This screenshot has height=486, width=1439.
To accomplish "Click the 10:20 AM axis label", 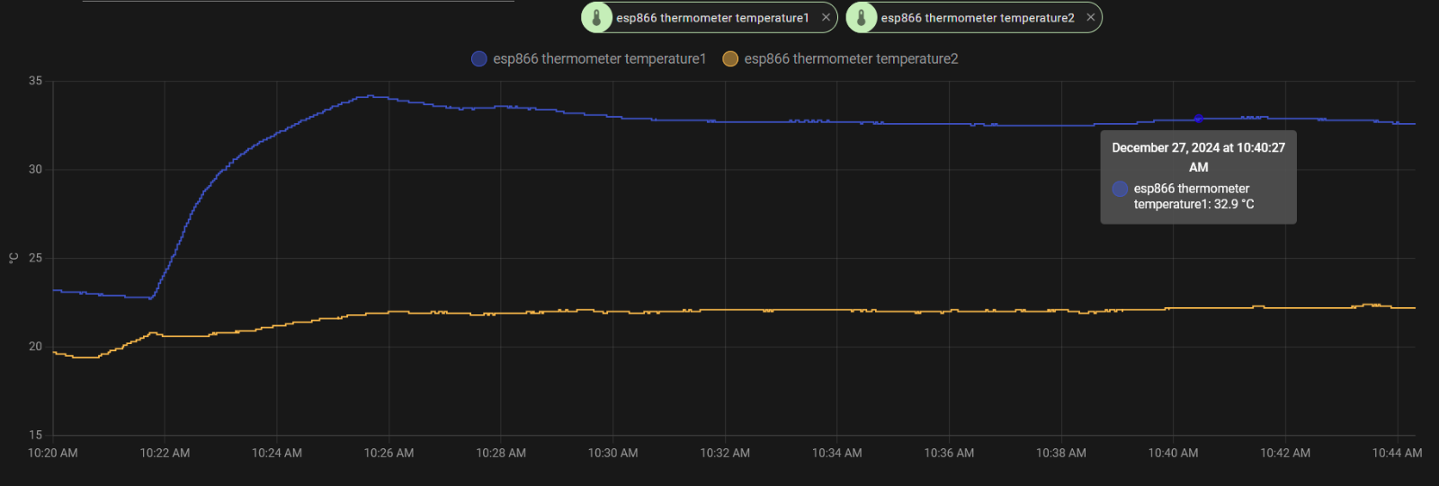I will tap(53, 453).
